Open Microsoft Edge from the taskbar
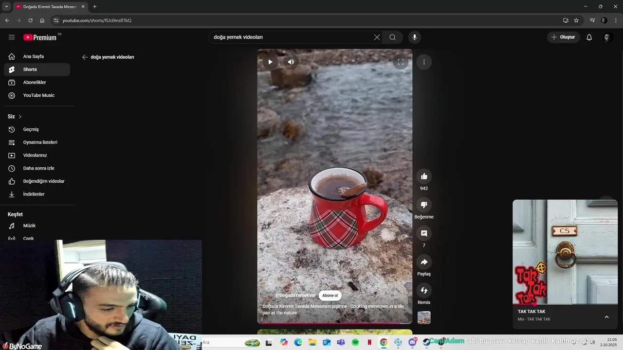This screenshot has height=350, width=623. [x=298, y=342]
